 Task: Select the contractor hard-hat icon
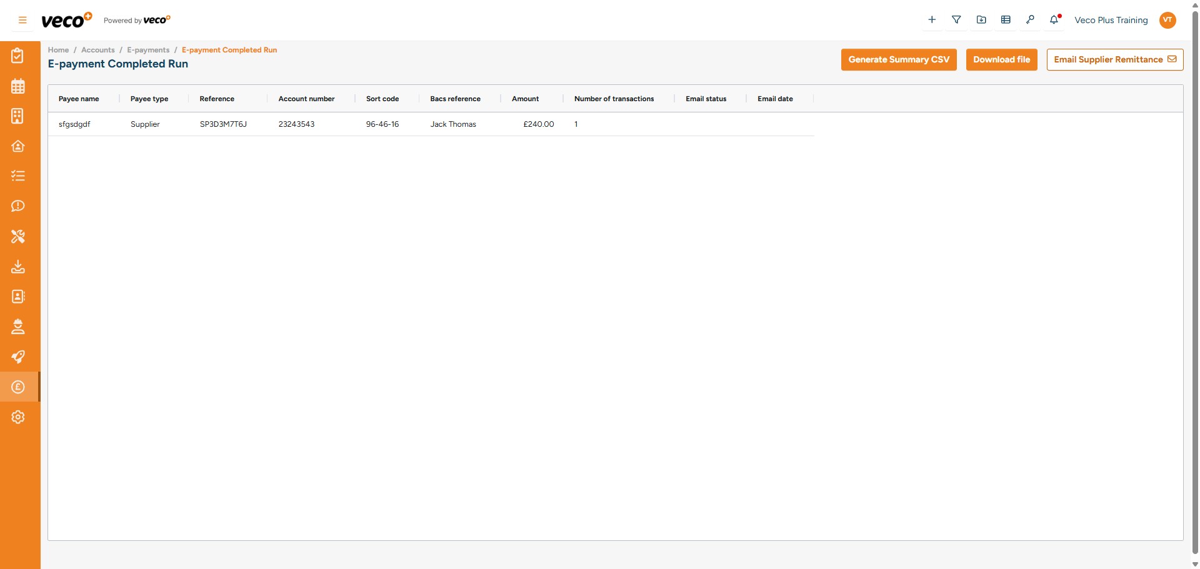pos(18,327)
